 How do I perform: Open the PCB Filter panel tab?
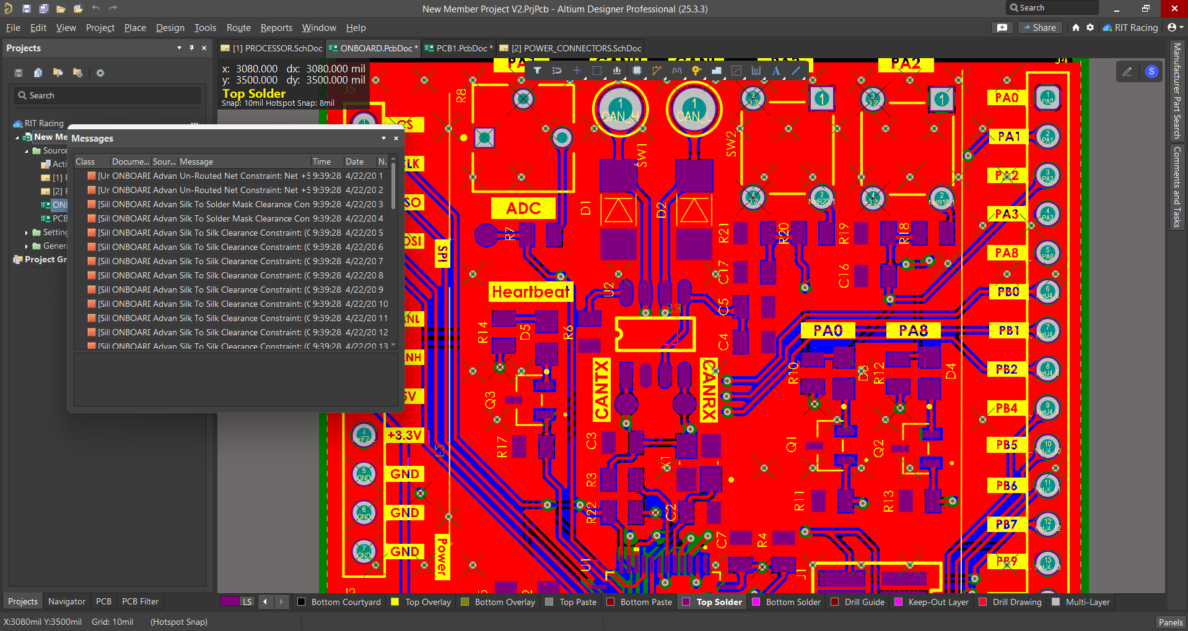pos(140,601)
